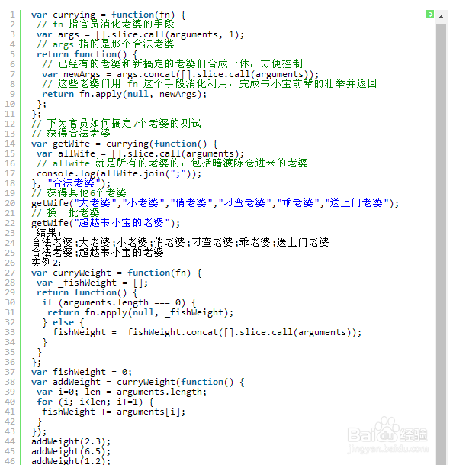Click the line 'var addWeight = curryWeight(function() {'
The width and height of the screenshot is (453, 465).
(138, 382)
